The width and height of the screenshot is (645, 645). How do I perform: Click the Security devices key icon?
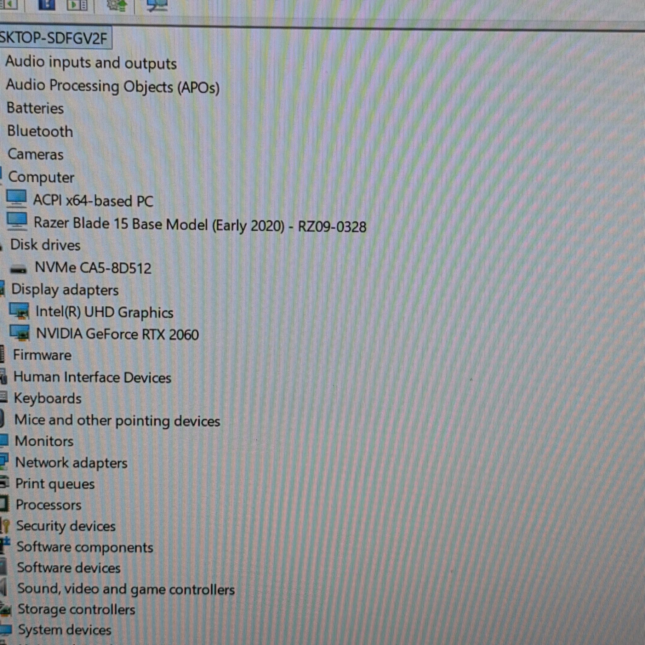5,526
